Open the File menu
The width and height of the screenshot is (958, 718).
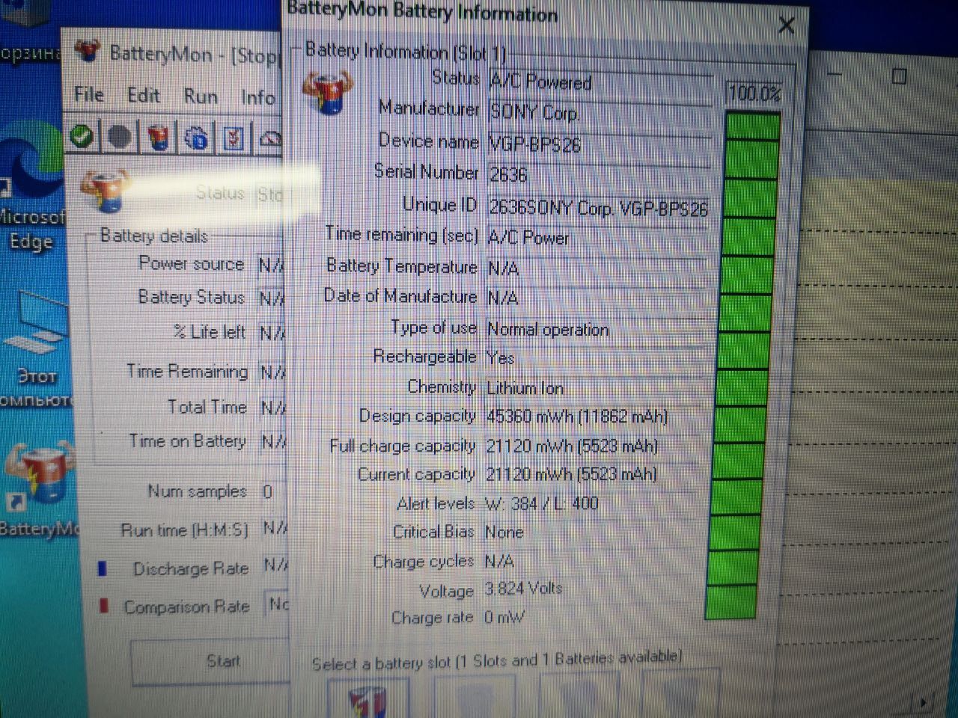pos(88,94)
